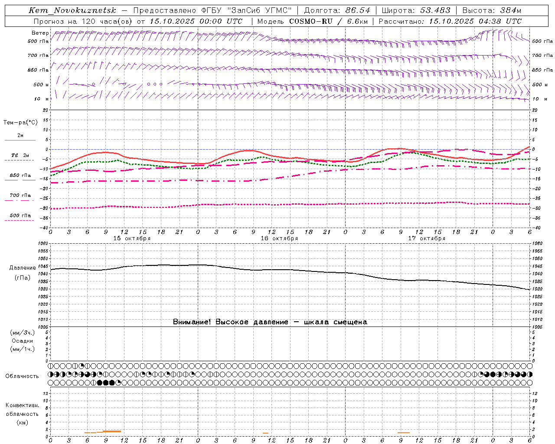
Task: Select the 'Долгота: 86.54' header value
Action: click(337, 10)
